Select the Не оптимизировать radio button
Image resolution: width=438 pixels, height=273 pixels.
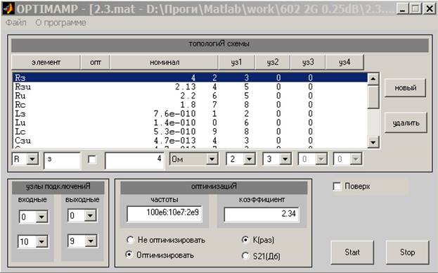(130, 240)
